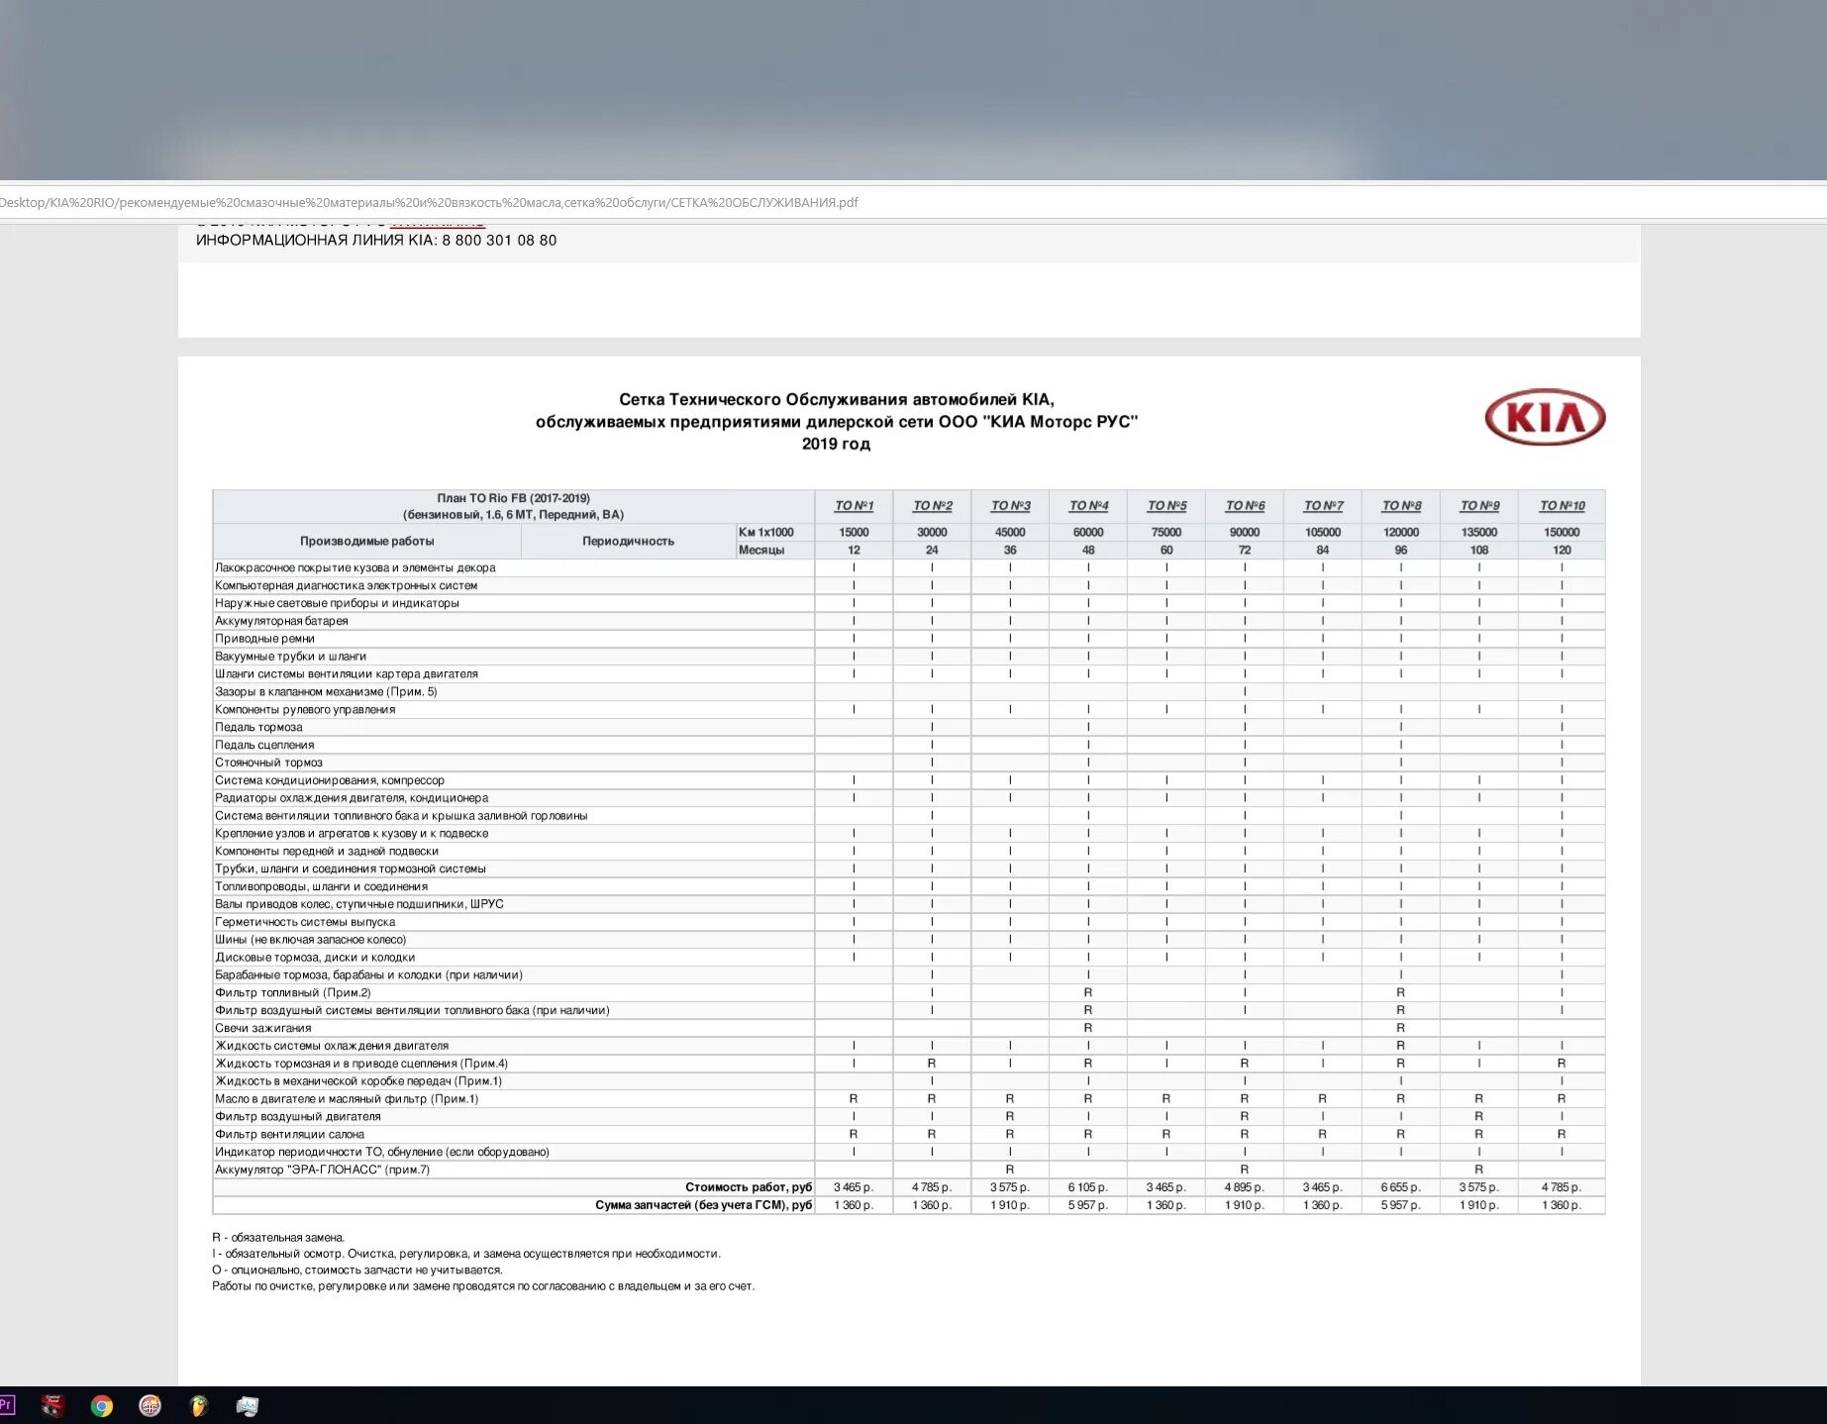Select the 'ТО №1' column header

[854, 506]
